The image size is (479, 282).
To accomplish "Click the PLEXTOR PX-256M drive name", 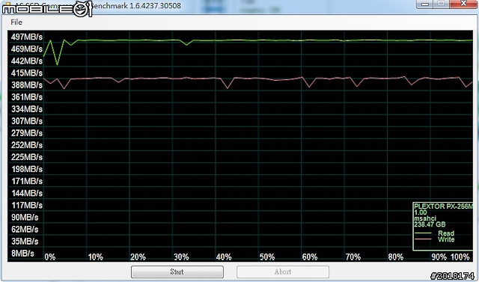I will (x=443, y=206).
